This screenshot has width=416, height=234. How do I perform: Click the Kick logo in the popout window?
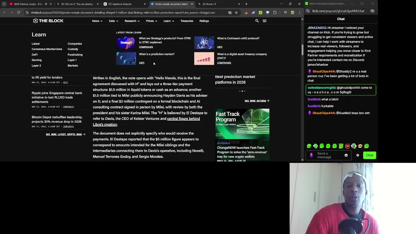pyautogui.click(x=306, y=4)
